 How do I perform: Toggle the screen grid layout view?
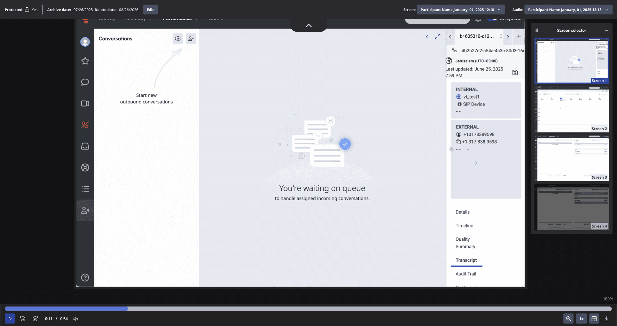(x=594, y=319)
